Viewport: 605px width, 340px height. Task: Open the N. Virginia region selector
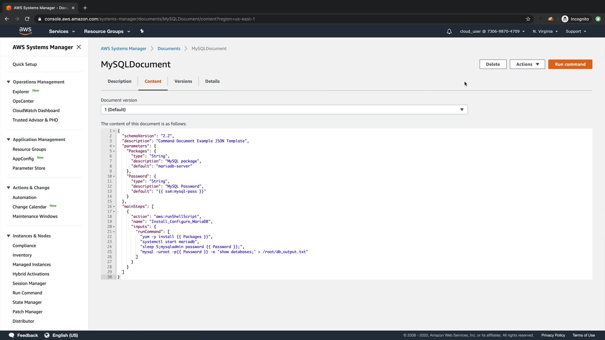[x=545, y=31]
